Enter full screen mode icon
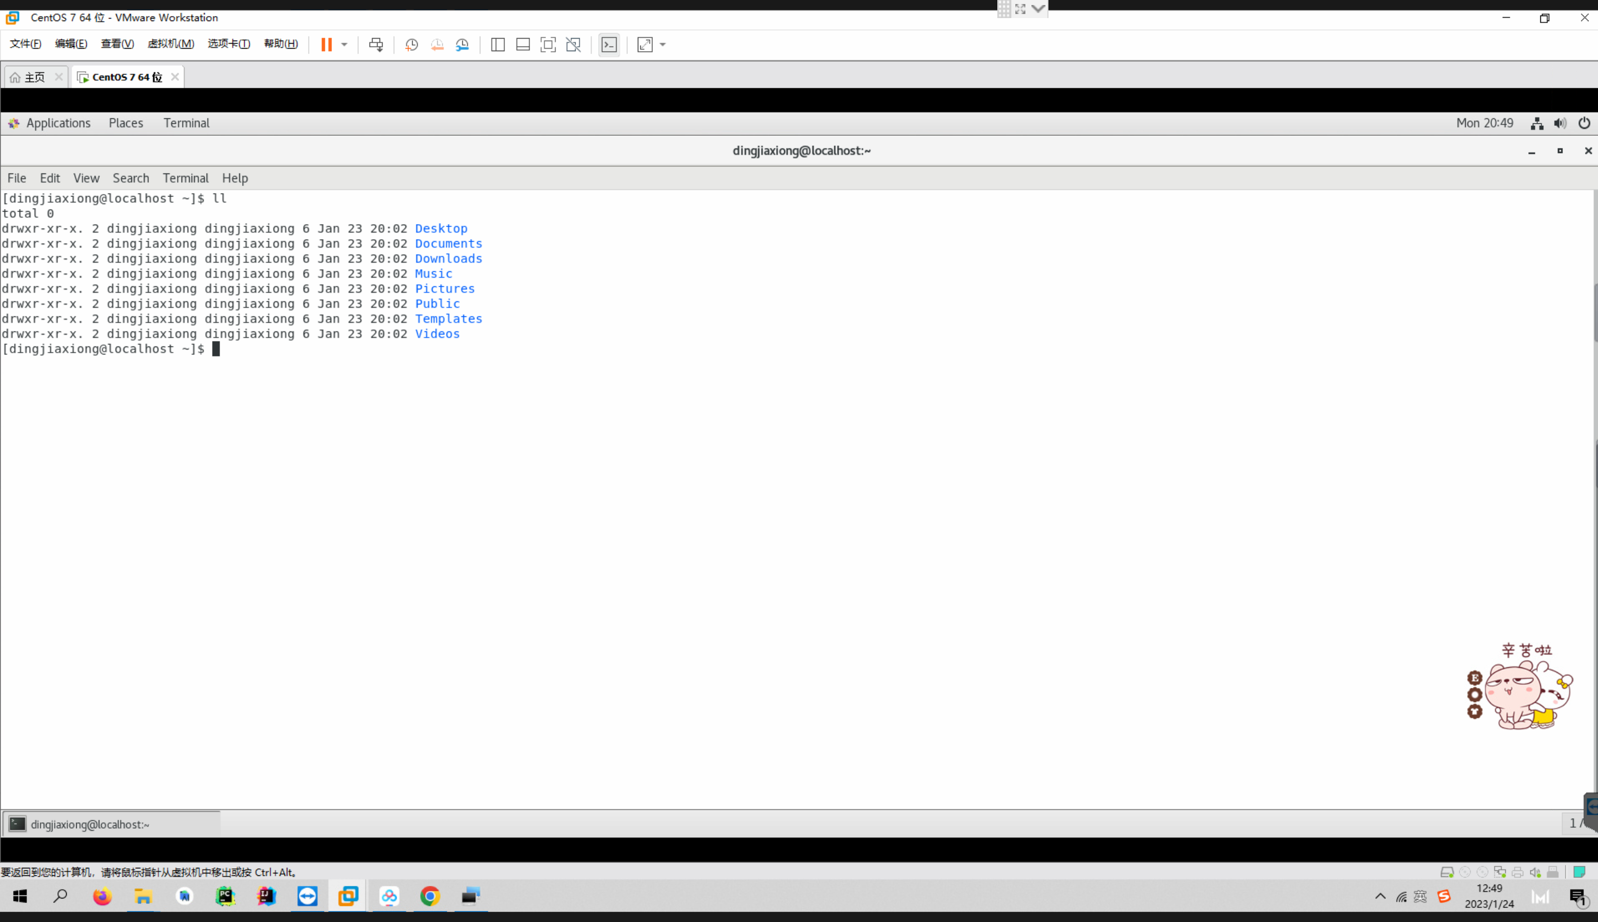Screen dimensions: 1598x922 tap(548, 44)
